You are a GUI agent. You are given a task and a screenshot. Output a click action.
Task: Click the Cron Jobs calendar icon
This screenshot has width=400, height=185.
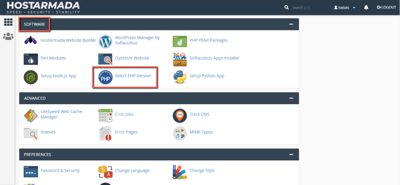coord(105,115)
